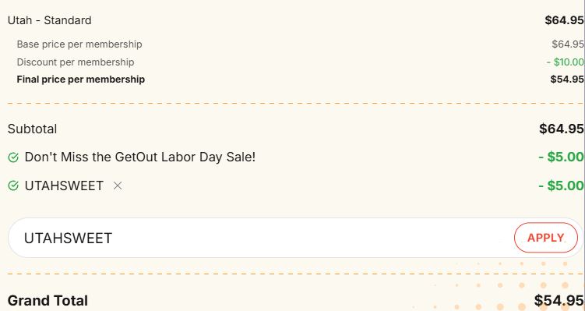Click the green check icon beside Labor Day Sale
The image size is (585, 311).
coord(13,157)
